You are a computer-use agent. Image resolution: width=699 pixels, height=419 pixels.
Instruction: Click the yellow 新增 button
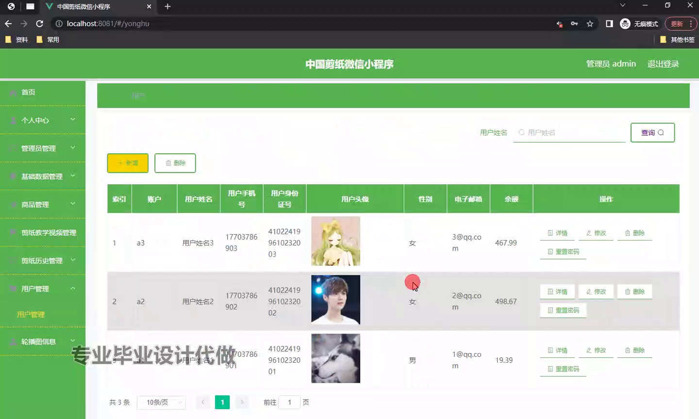pyautogui.click(x=128, y=163)
